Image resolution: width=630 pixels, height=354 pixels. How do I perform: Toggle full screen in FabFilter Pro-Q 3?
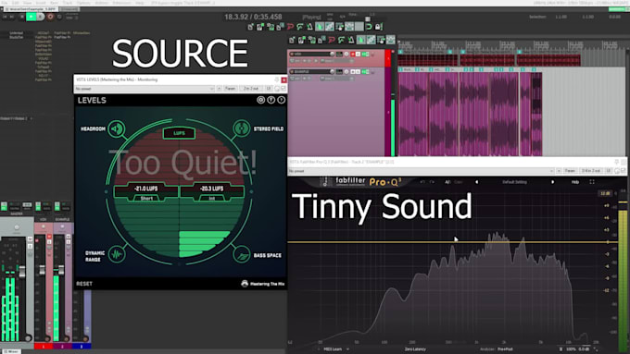592,182
